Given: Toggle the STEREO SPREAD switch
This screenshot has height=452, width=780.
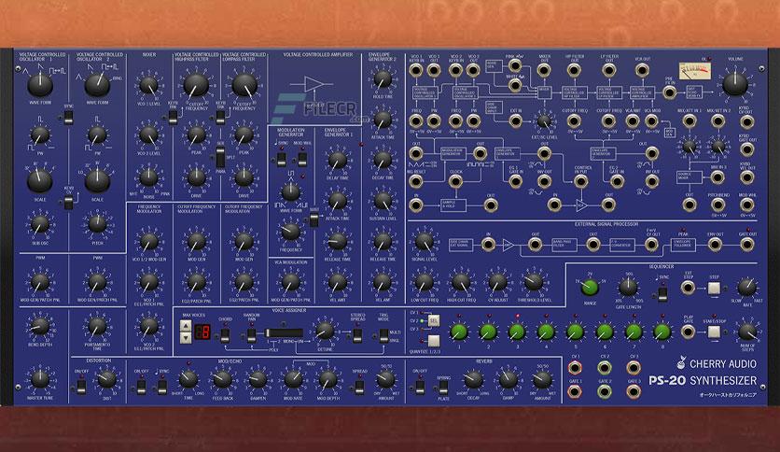Looking at the screenshot, I should (x=357, y=336).
